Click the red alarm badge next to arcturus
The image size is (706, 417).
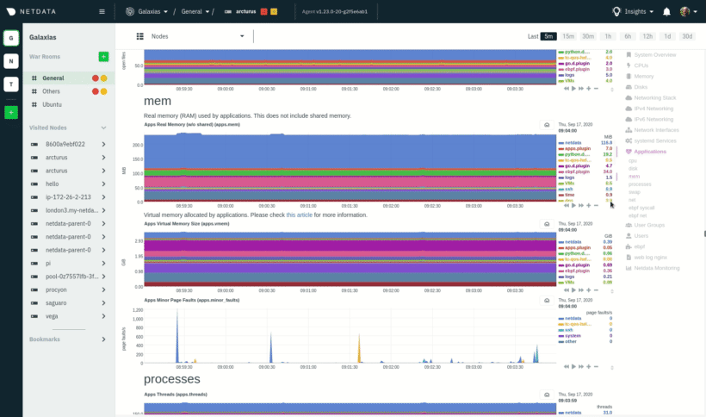(x=263, y=12)
